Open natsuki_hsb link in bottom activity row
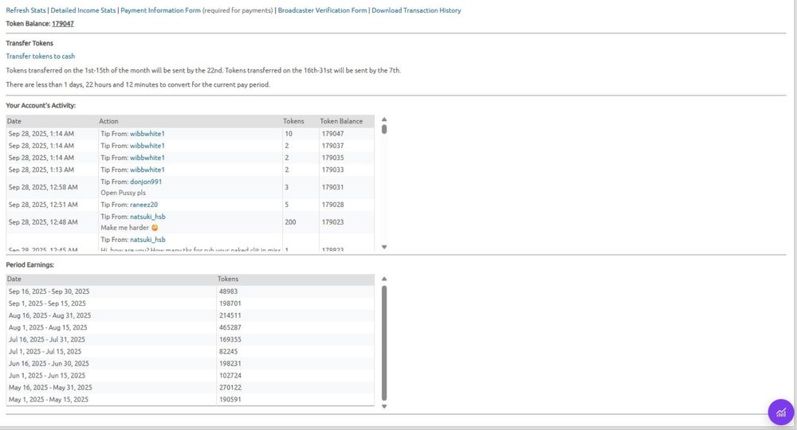Image resolution: width=797 pixels, height=430 pixels. [x=148, y=240]
